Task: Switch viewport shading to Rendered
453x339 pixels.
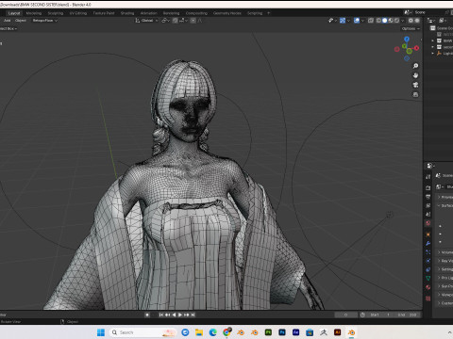Action: point(396,21)
